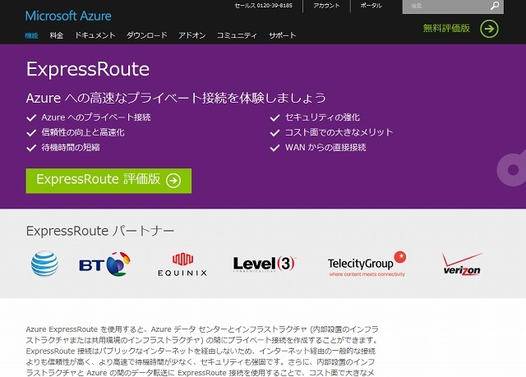Click the 信頼性の向上と高速化 bullet
The height and width of the screenshot is (377, 526).
coord(83,132)
